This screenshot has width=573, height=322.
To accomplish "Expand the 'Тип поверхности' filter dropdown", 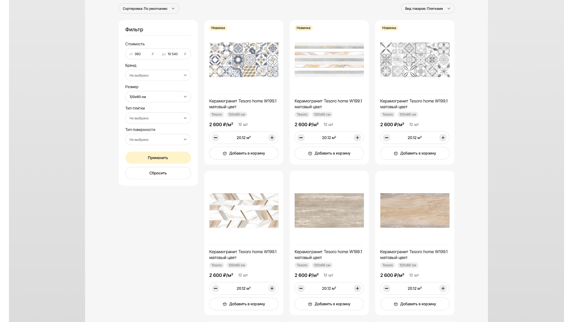I will click(158, 140).
